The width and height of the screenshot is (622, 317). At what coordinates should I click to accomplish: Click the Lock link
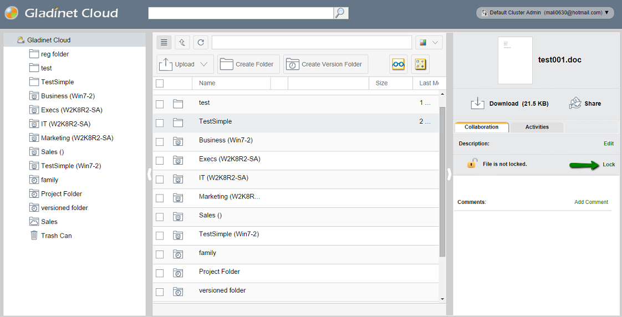tap(609, 164)
